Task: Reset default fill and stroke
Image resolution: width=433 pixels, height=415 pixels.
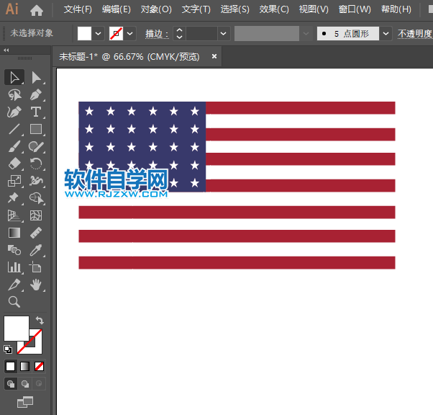Action: (8, 349)
